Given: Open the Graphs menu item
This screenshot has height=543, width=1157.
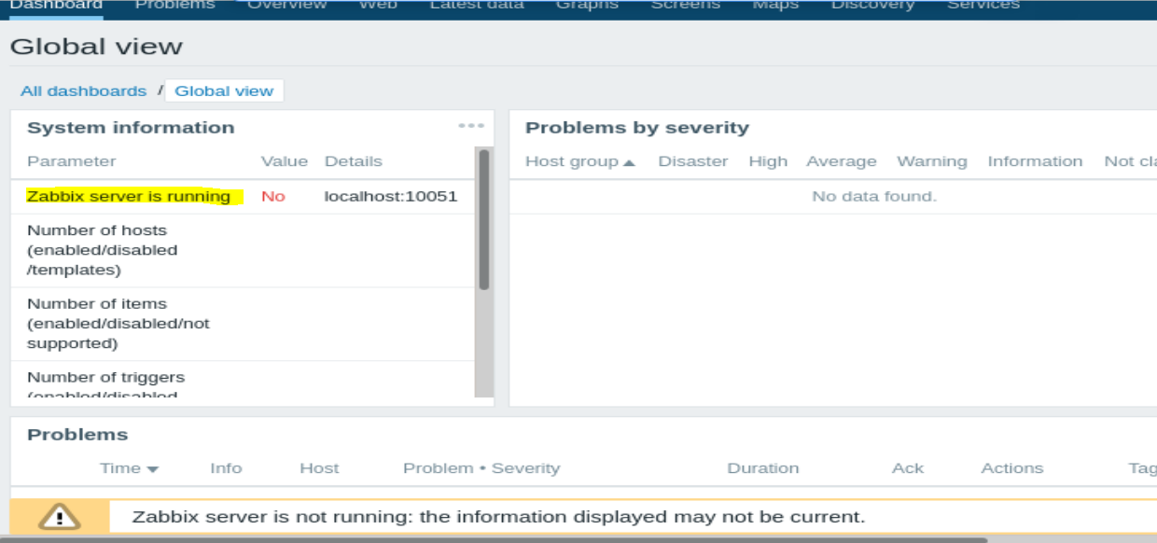Looking at the screenshot, I should click(x=587, y=6).
